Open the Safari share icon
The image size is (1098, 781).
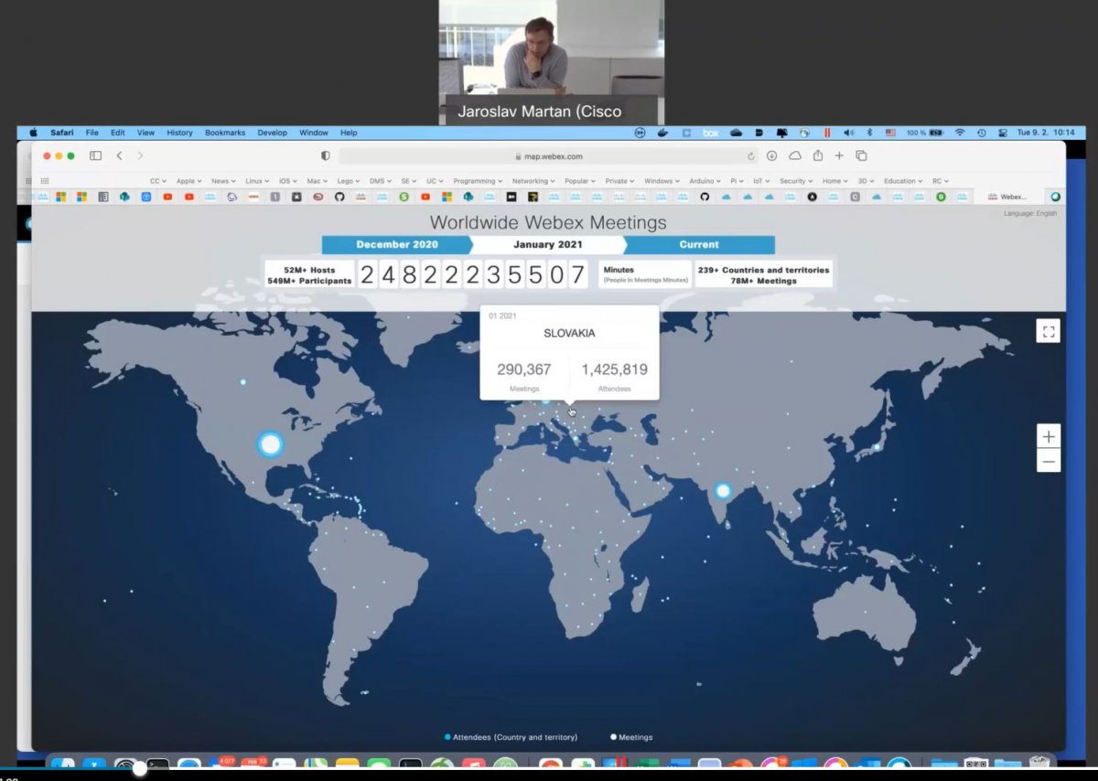(818, 155)
